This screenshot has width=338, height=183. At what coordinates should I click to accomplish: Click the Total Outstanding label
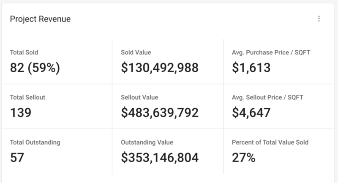tap(35, 142)
